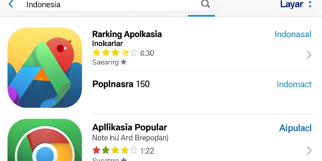Screen dimensions: 322x161
Task: Open the three-dot overflow menu
Action: click(310, 4)
